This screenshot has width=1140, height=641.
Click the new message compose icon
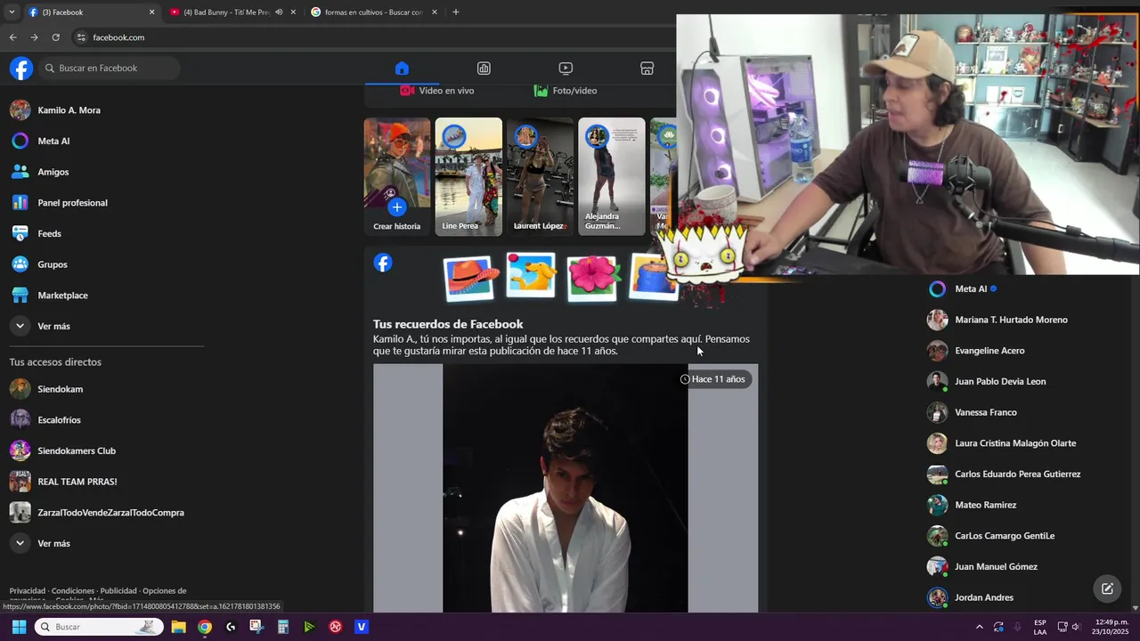(x=1107, y=588)
